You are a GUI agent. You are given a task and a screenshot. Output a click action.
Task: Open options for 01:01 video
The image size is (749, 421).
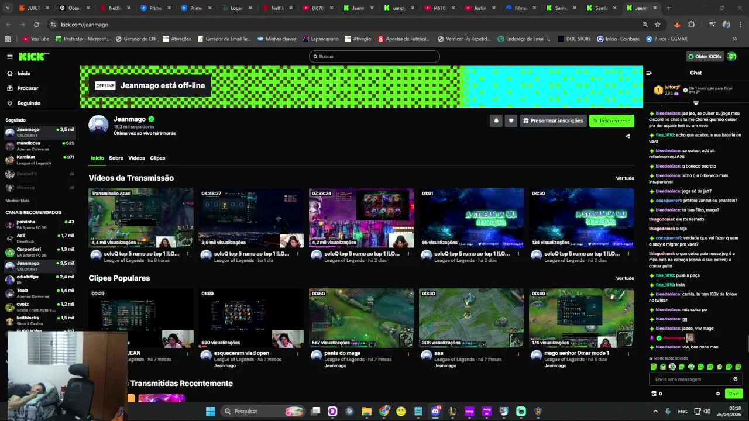point(518,254)
